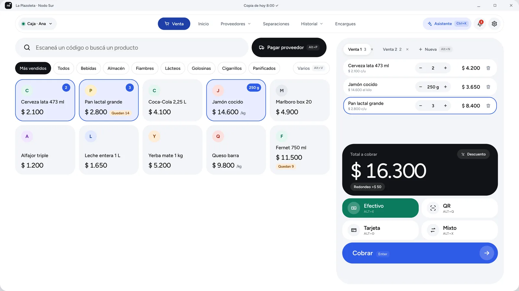This screenshot has height=291, width=519.
Task: Filter by Cigarrillos category
Action: (232, 68)
